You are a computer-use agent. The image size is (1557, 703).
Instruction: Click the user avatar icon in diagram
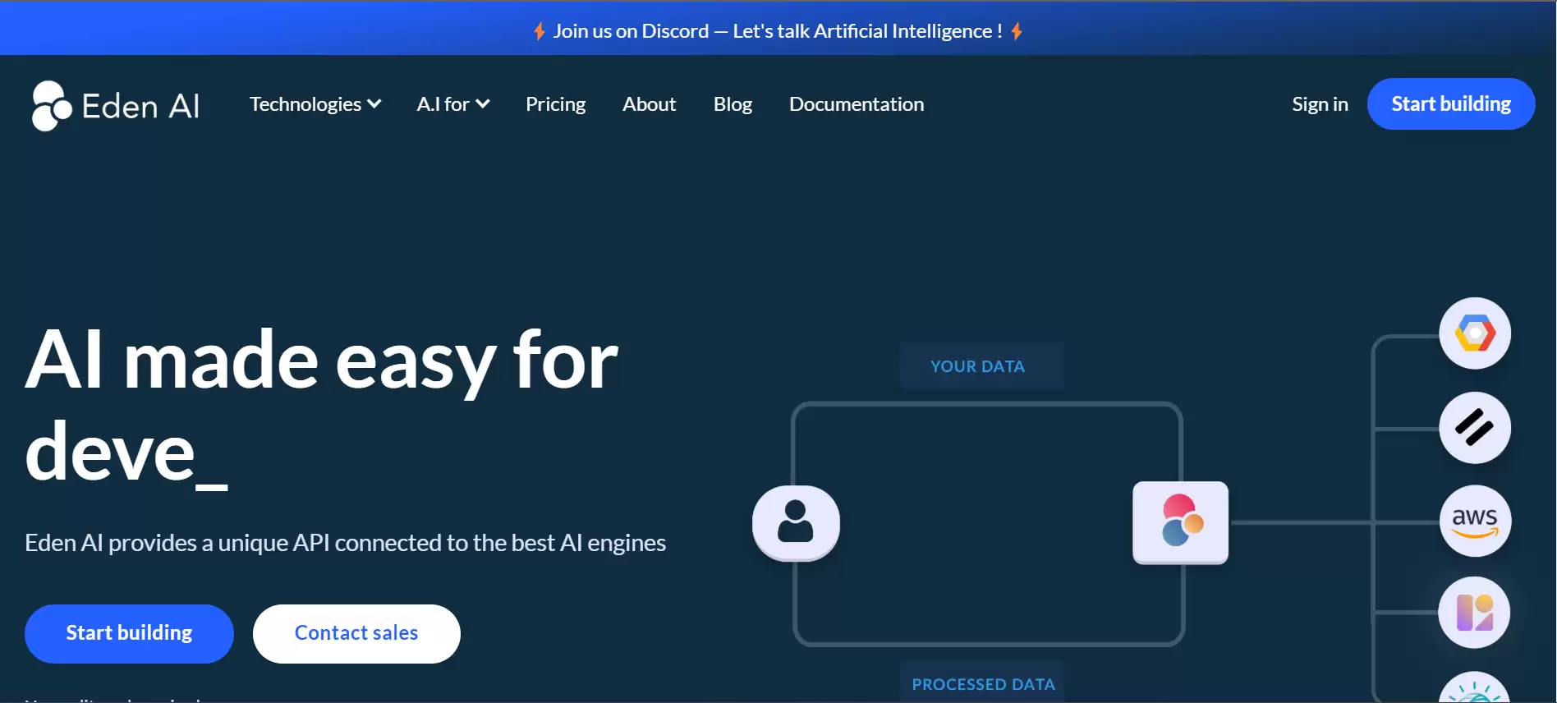click(x=796, y=523)
